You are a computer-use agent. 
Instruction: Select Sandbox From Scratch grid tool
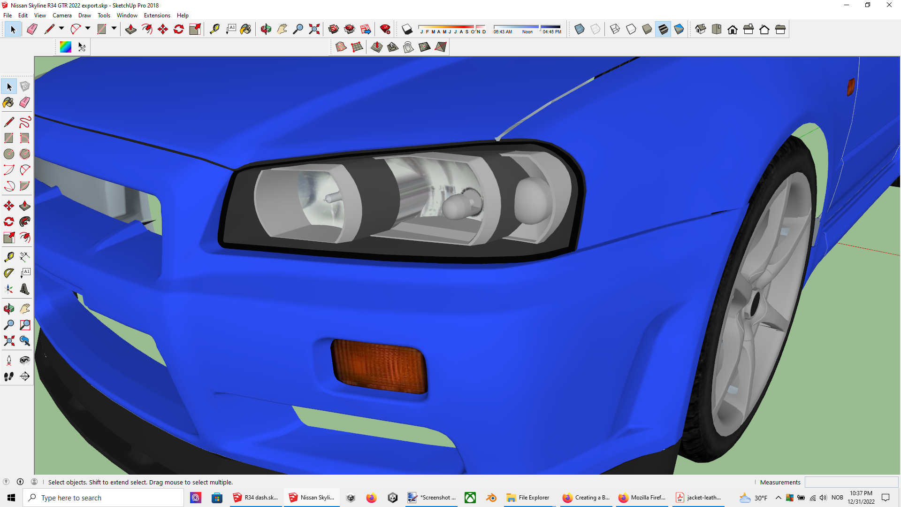(x=357, y=47)
